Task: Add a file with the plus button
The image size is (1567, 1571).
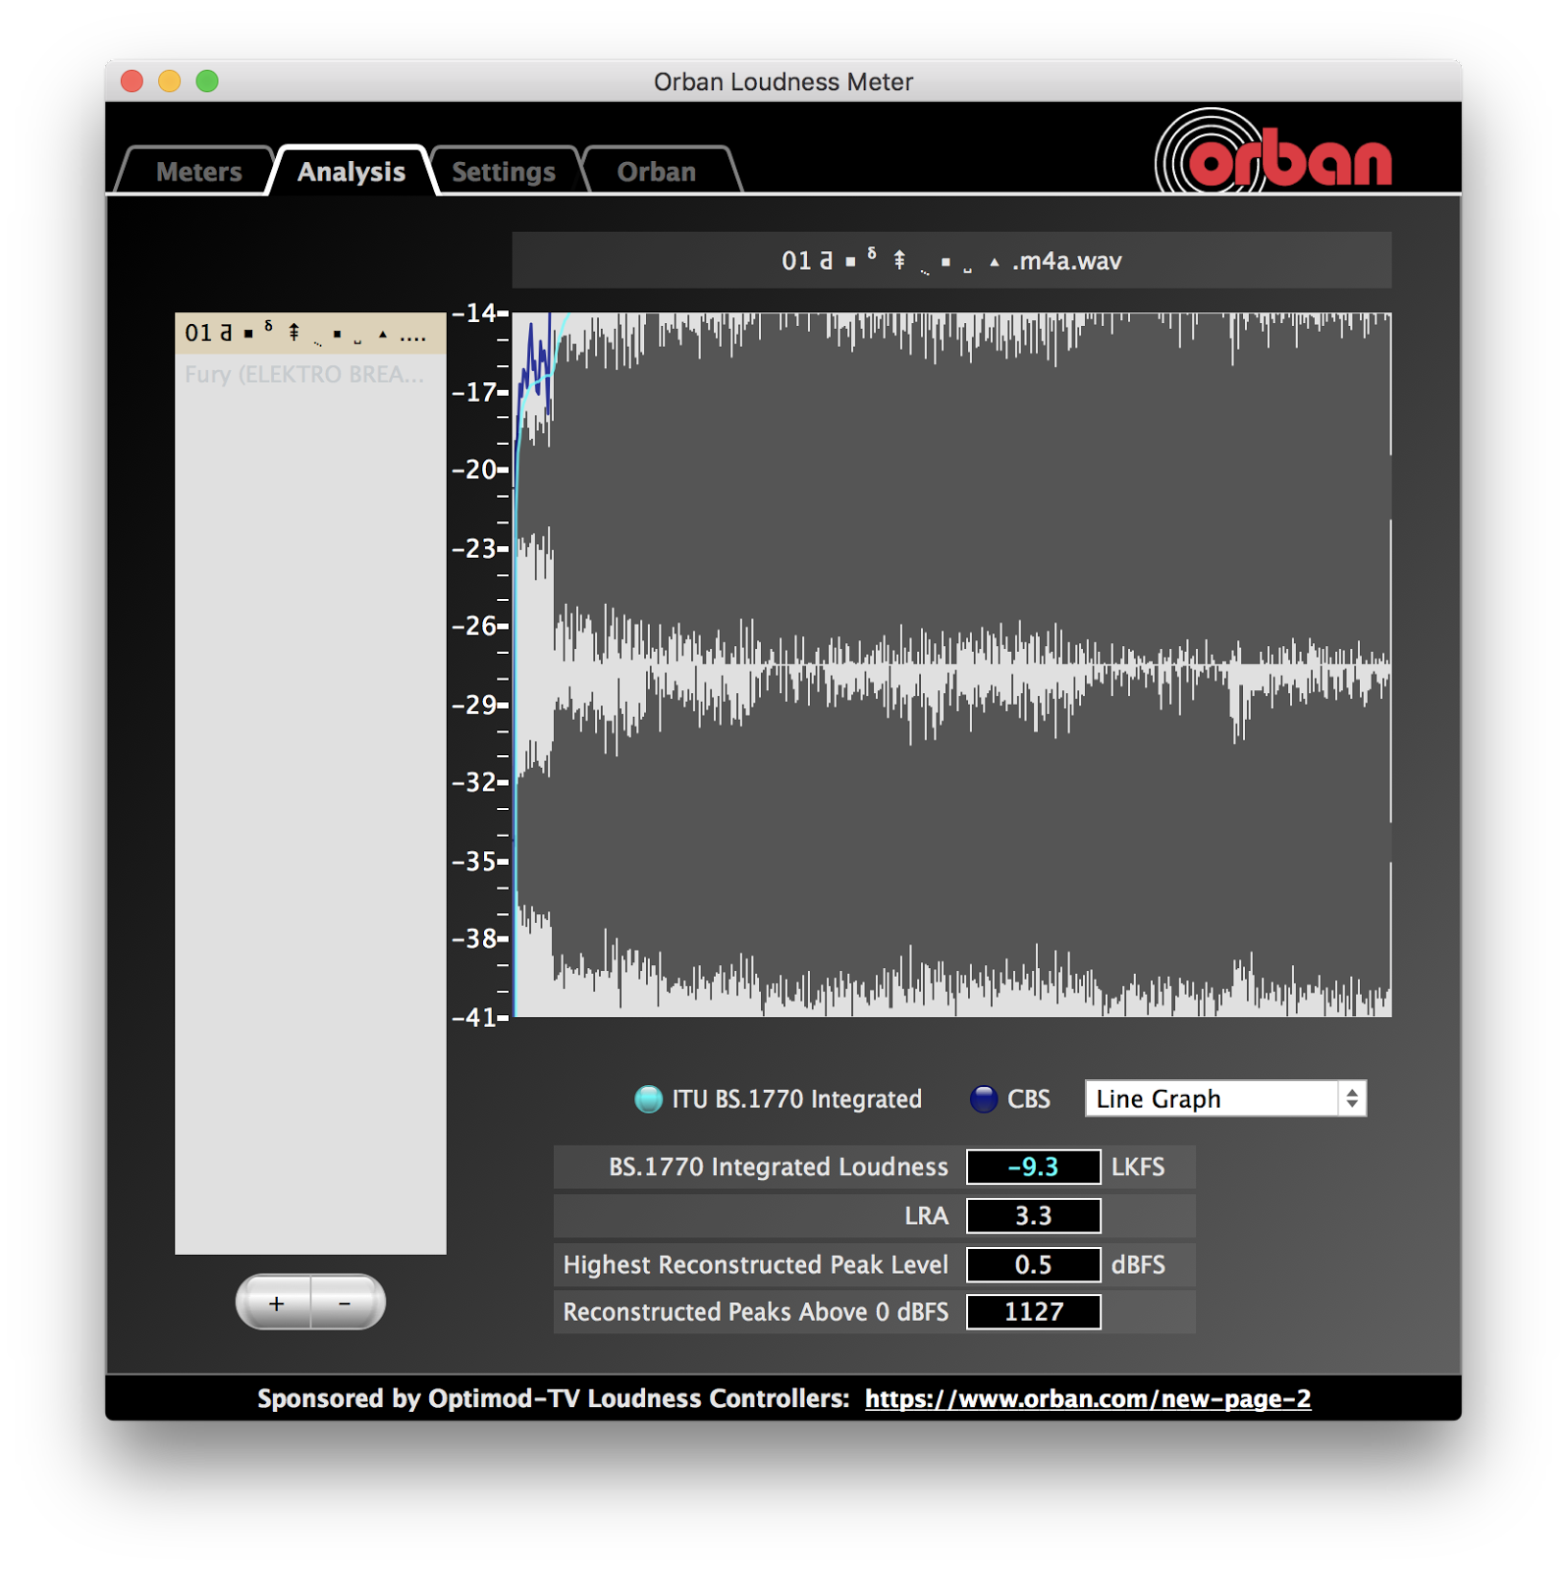Action: point(275,1303)
